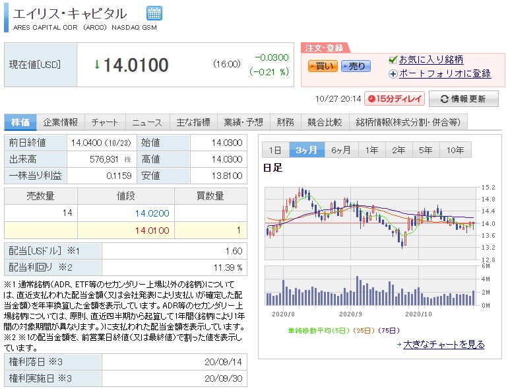Click the sell quantity 14
Screen dimensions: 508x389
click(x=67, y=213)
